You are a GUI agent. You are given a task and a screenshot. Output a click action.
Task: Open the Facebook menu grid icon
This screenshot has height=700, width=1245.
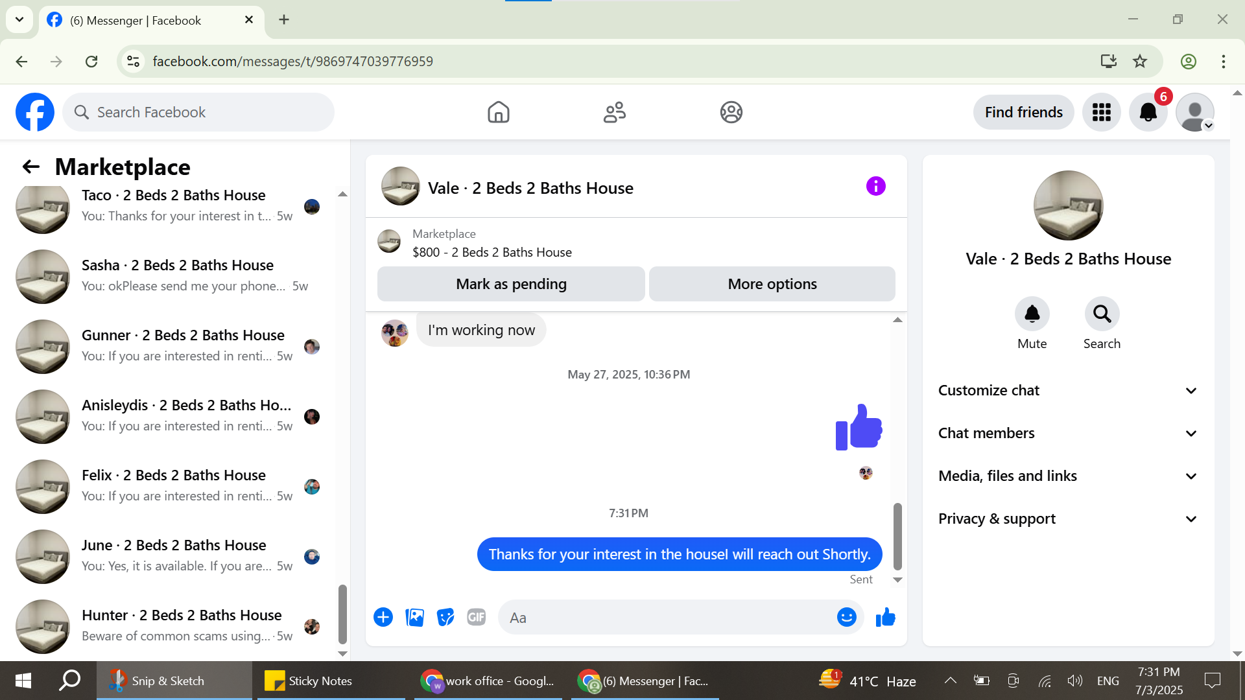[x=1101, y=112]
